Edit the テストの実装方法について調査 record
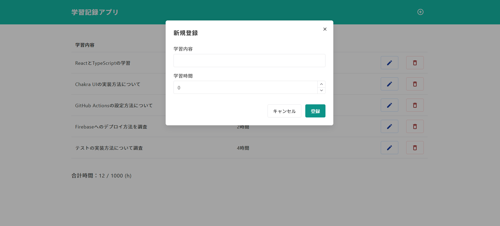The height and width of the screenshot is (226, 500). (389, 148)
